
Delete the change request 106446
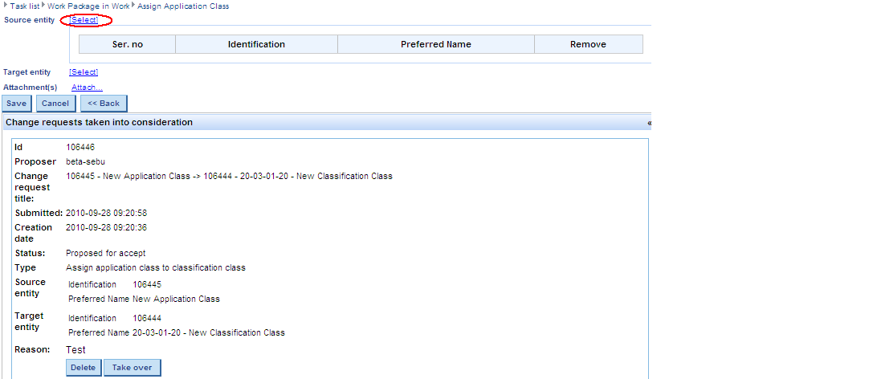[83, 368]
